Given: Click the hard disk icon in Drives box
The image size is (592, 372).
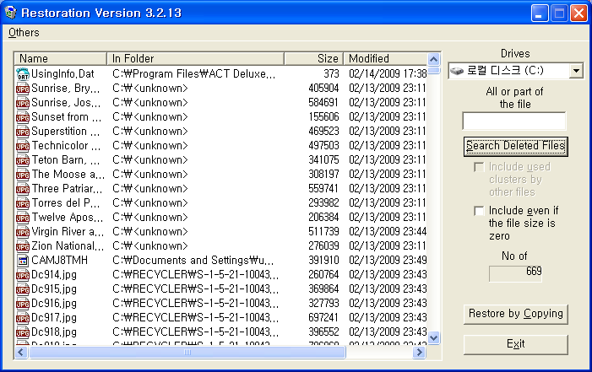Looking at the screenshot, I should pyautogui.click(x=457, y=71).
